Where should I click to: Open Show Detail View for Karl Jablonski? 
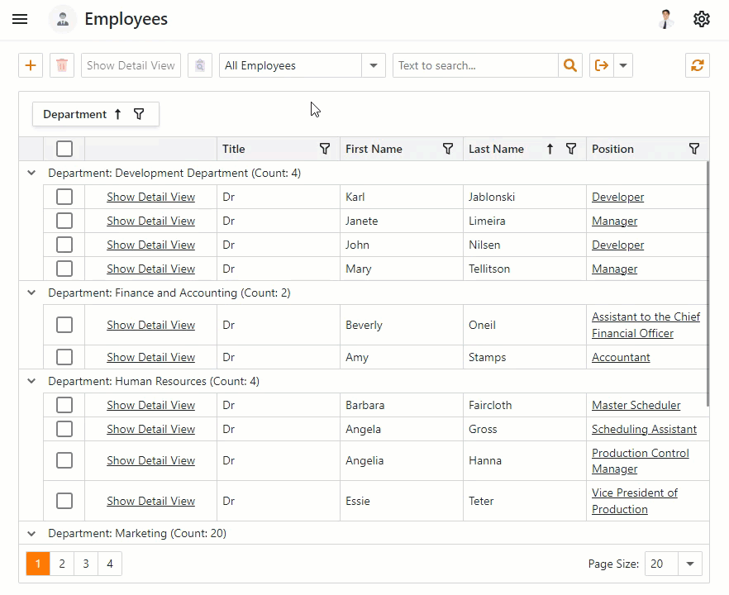[x=150, y=197]
